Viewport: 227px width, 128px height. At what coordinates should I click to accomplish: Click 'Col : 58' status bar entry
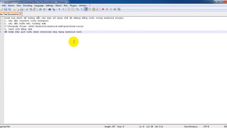pyautogui.click(x=150, y=127)
